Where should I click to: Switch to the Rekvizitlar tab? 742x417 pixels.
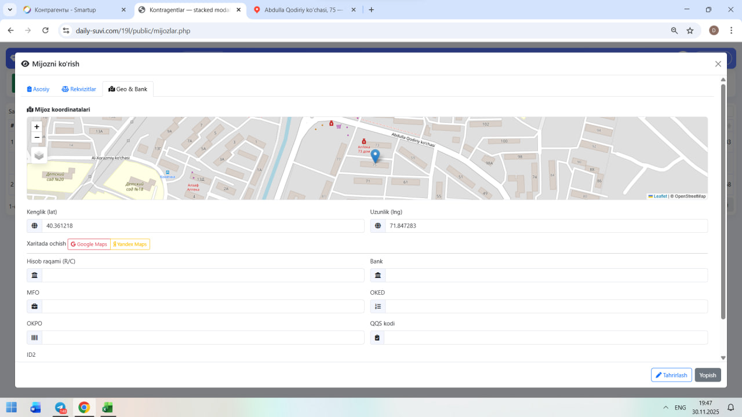click(x=79, y=89)
